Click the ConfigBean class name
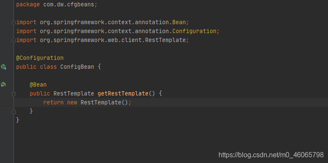The height and width of the screenshot is (163, 328). click(77, 67)
